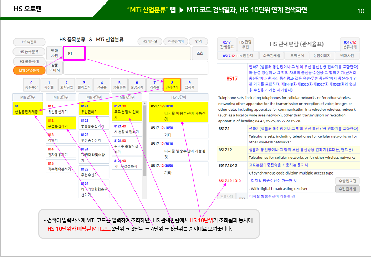Viewport: 371px width, 257px height.
Task: Select category 3 플라스틱
Action: coord(84,85)
